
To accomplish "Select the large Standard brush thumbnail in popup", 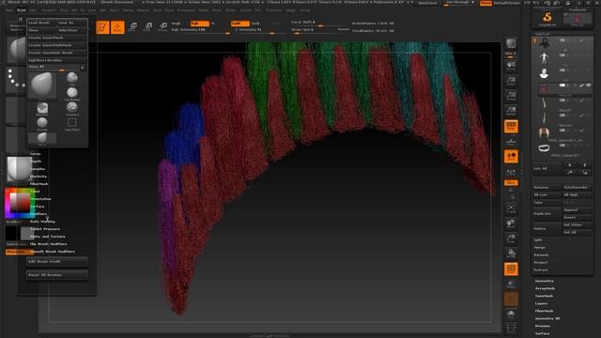I will 42,85.
